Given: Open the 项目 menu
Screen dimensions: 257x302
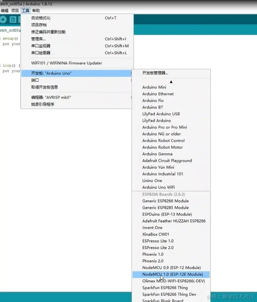Looking at the screenshot, I should [x=15, y=11].
